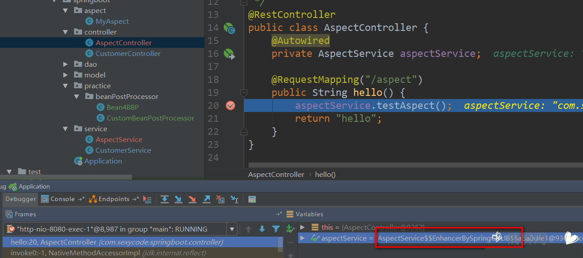The width and height of the screenshot is (583, 258).
Task: Click the blue next frame down arrow
Action: [262, 229]
